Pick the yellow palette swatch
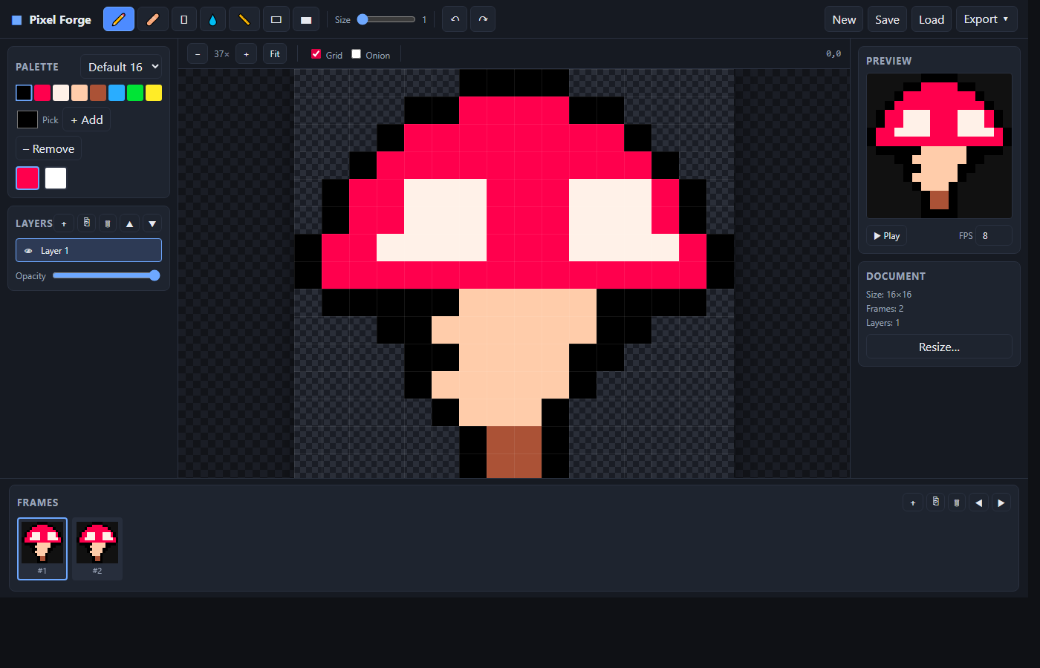Viewport: 1040px width, 668px height. pyautogui.click(x=154, y=93)
